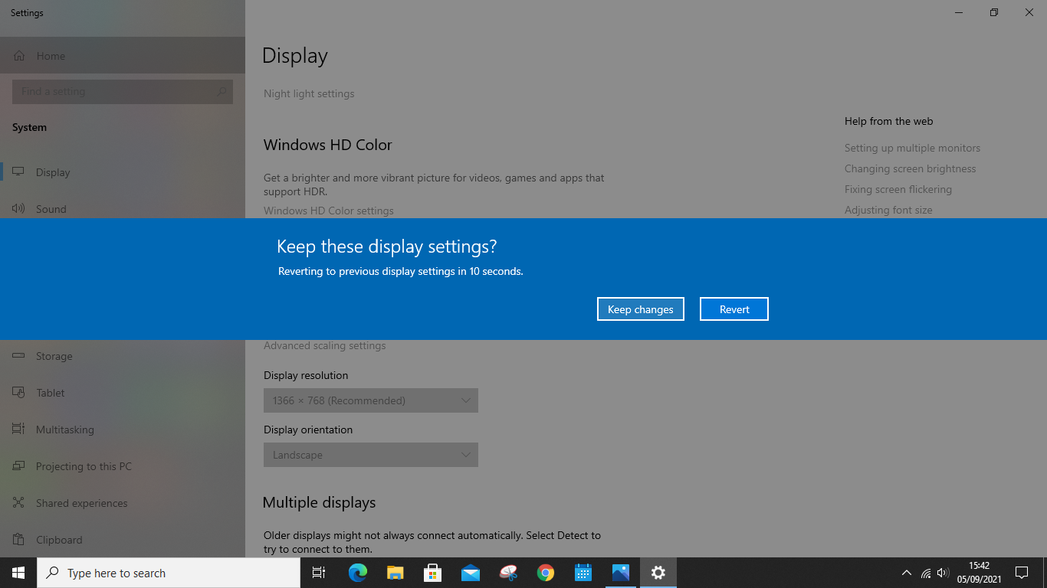Screen dimensions: 1047x588
Task: Expand hidden icons in the system tray
Action: tap(906, 573)
